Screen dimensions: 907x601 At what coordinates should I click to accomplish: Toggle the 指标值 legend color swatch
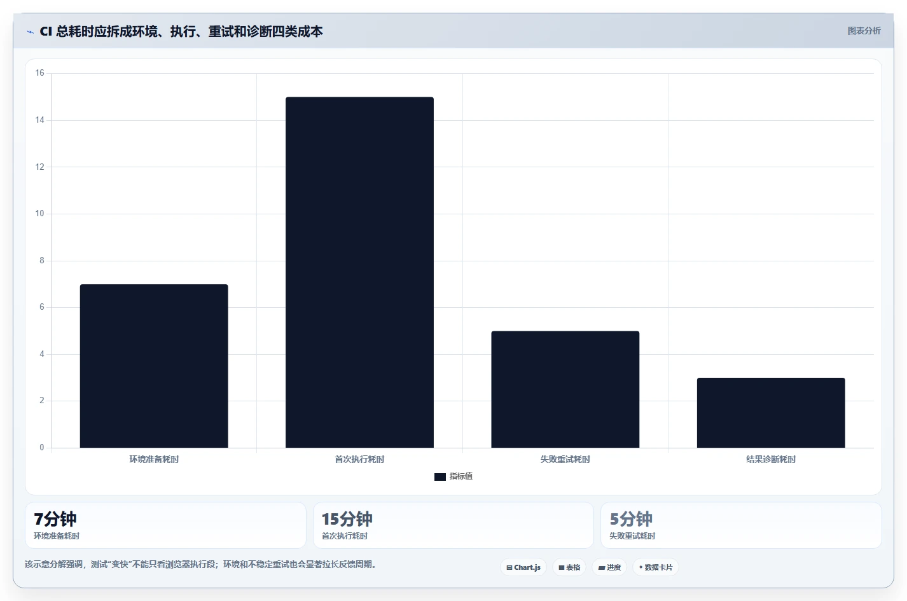pos(440,477)
